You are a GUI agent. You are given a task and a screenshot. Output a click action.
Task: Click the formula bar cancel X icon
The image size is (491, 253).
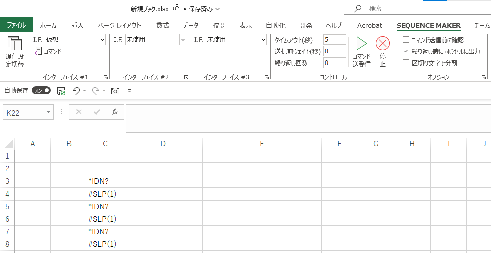click(x=79, y=112)
